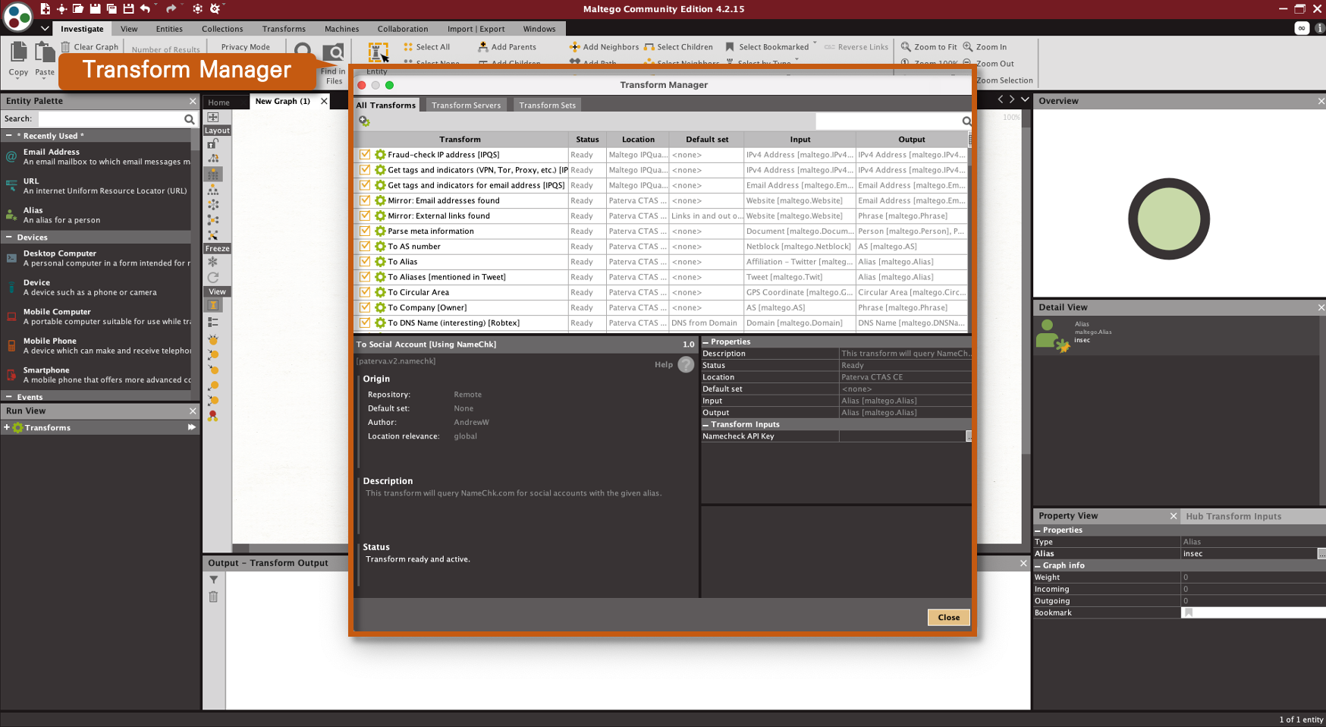Click the filter icon in Transform Output

coord(213,580)
